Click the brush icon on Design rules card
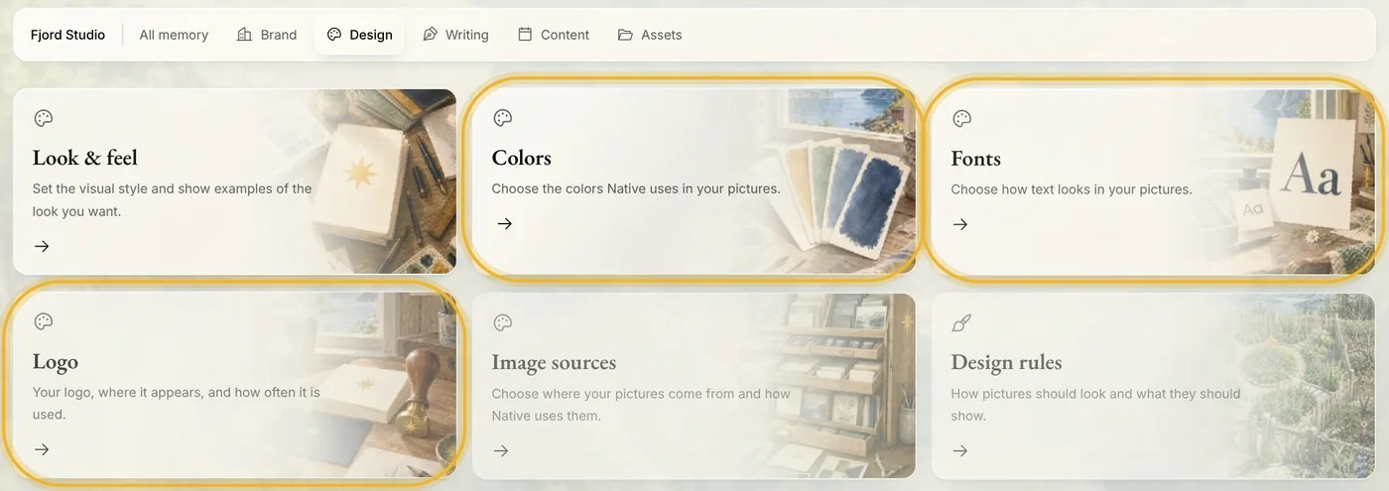Image resolution: width=1389 pixels, height=491 pixels. [x=961, y=322]
